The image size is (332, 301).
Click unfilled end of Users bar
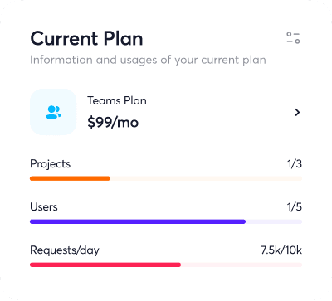tap(274, 221)
